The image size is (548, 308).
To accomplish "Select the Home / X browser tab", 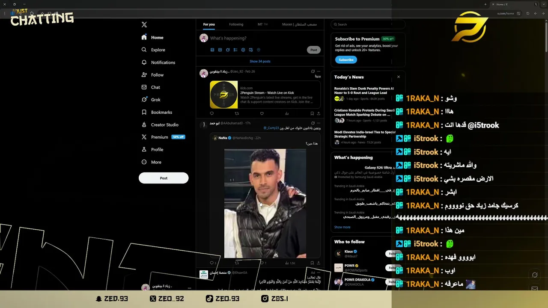I will [514, 4].
